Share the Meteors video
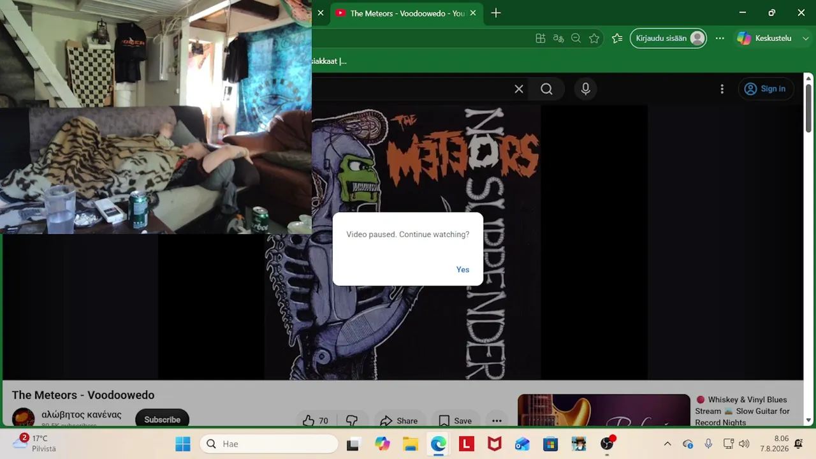 tap(399, 420)
